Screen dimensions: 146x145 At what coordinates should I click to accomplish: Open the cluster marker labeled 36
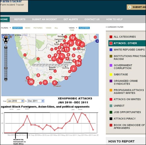coord(31,82)
